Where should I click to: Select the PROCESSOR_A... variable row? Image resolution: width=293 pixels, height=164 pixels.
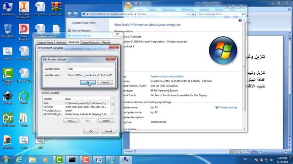point(76,111)
